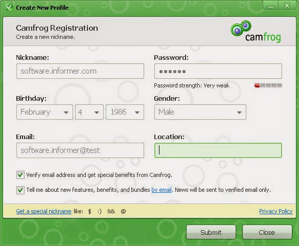Click the ':)' nickname symbol example

(100, 211)
